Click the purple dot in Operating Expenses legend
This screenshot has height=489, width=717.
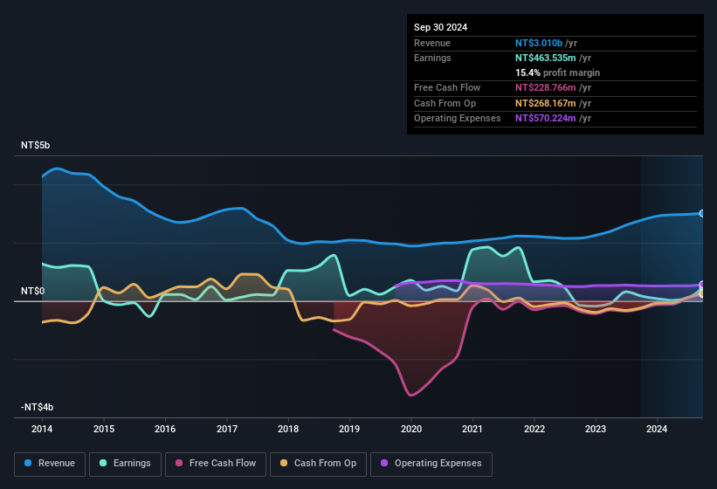click(x=384, y=463)
